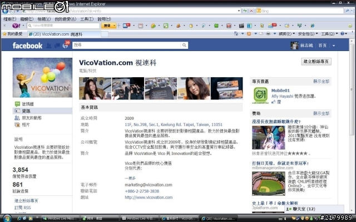
Task: Click the Keelung Rd. Taipei address link
Action: coord(174,124)
